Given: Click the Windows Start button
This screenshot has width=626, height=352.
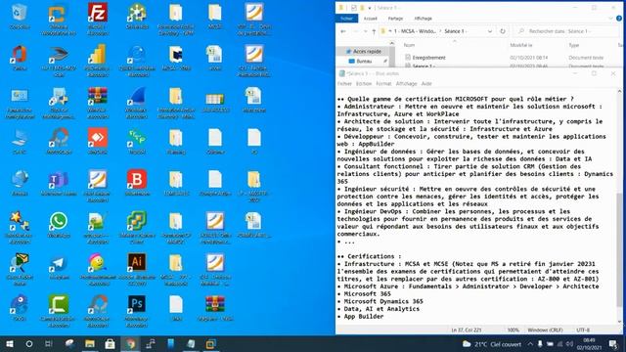Looking at the screenshot, I should point(10,343).
